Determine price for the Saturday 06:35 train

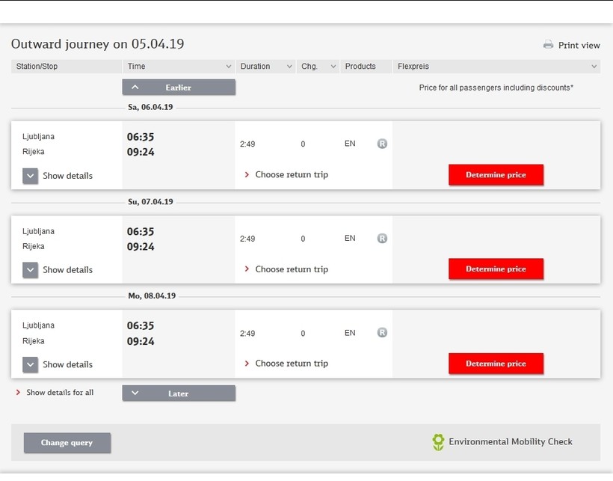coord(496,175)
